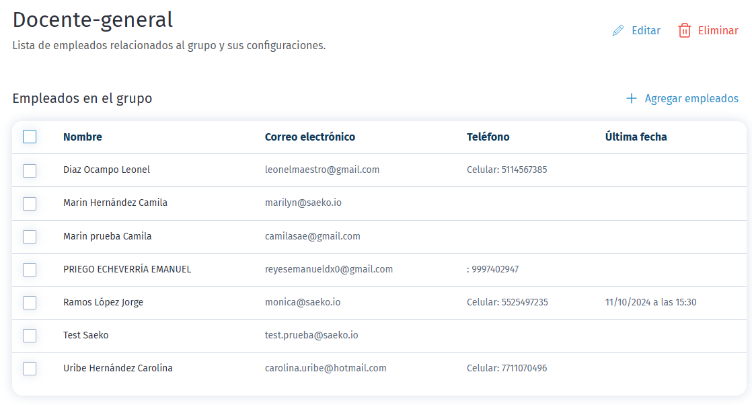Click the Eliminar button

point(718,30)
